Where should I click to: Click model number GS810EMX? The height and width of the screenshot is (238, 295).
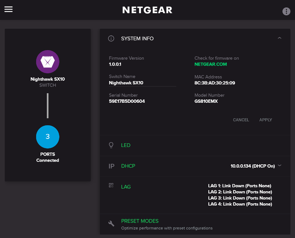206,101
